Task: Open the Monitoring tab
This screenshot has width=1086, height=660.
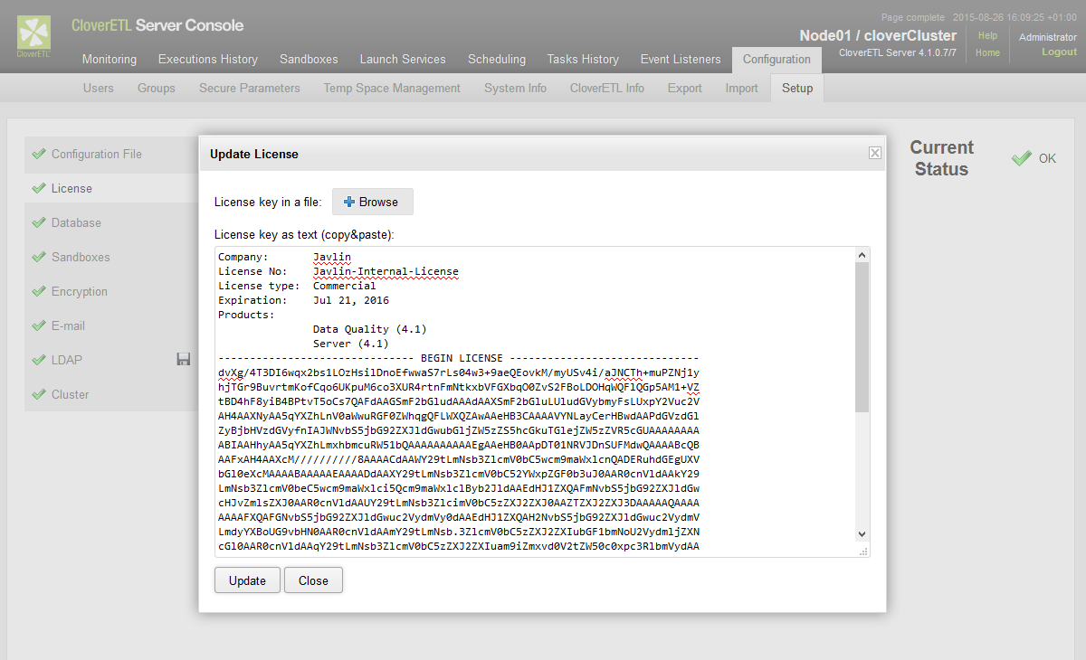Action: [x=110, y=60]
